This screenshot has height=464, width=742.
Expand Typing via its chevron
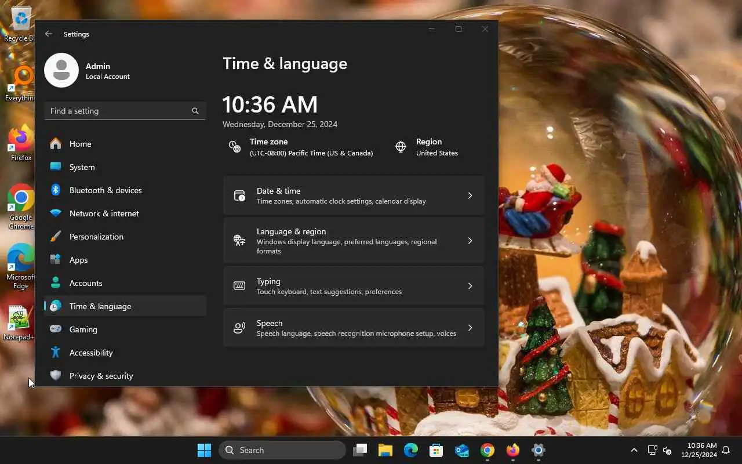(x=470, y=286)
